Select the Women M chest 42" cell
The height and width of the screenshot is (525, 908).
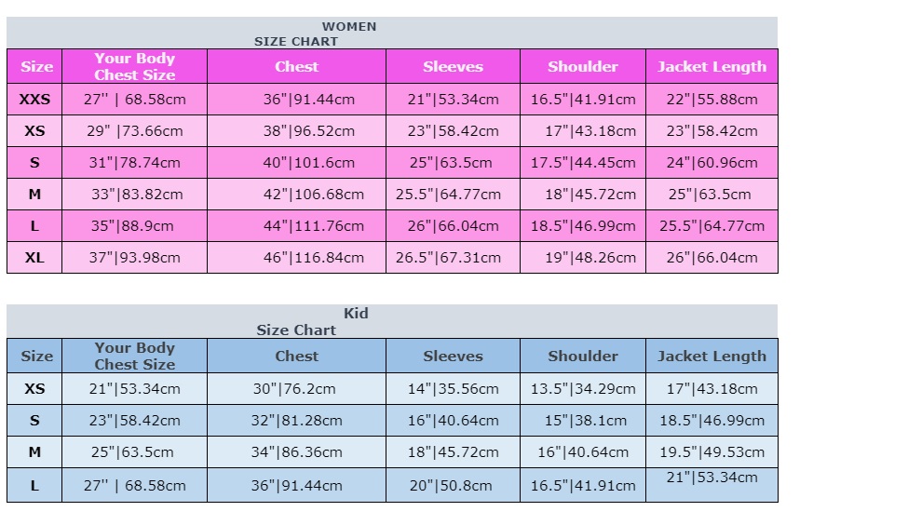[296, 195]
